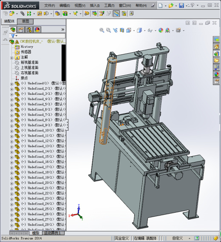Open the feature tree filter dropdown
This screenshot has width=221, height=242.
14,36
